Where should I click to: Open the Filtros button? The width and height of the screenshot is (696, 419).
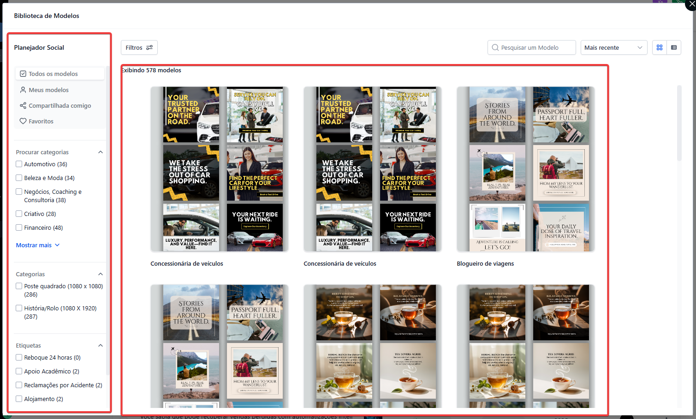(139, 47)
